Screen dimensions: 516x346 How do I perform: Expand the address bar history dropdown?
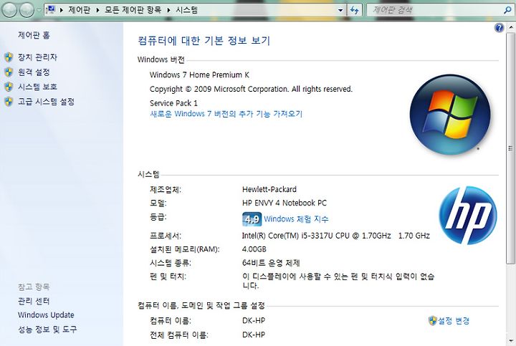click(x=340, y=10)
